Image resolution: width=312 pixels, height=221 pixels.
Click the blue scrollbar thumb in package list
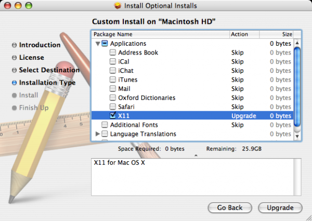(x=297, y=87)
